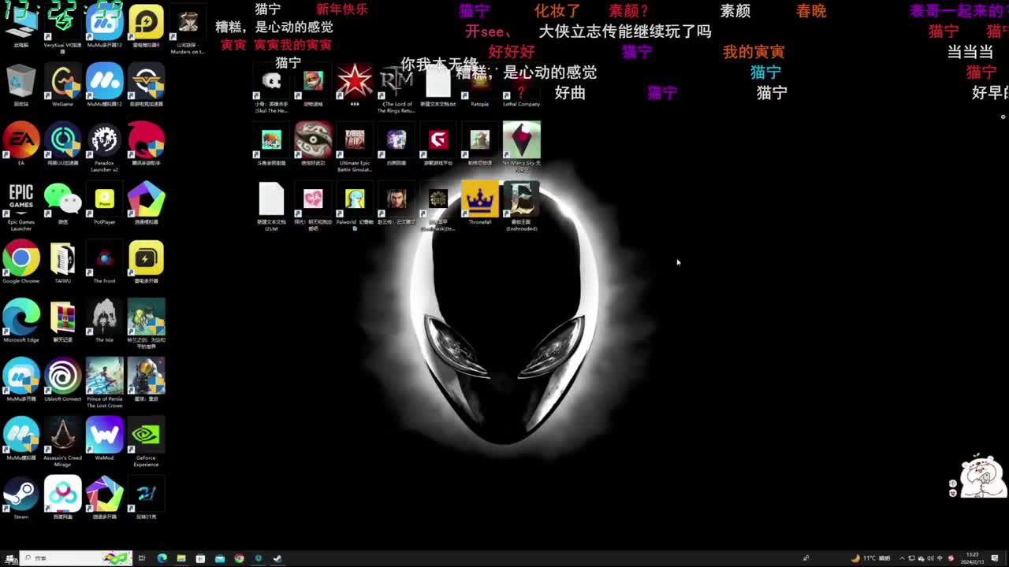Launch Prince of Persia The Lost Crown
Image resolution: width=1009 pixels, height=567 pixels.
[x=104, y=383]
